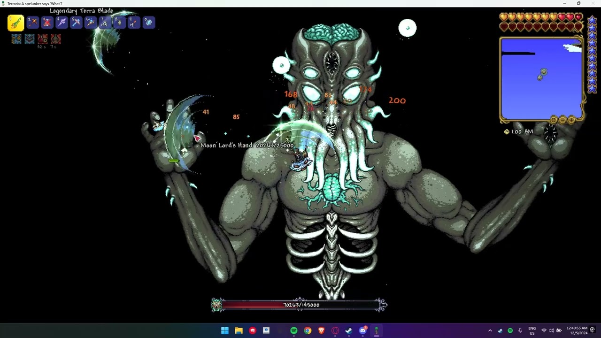
Task: Click the Spotify icon in system tray
Action: click(x=510, y=330)
